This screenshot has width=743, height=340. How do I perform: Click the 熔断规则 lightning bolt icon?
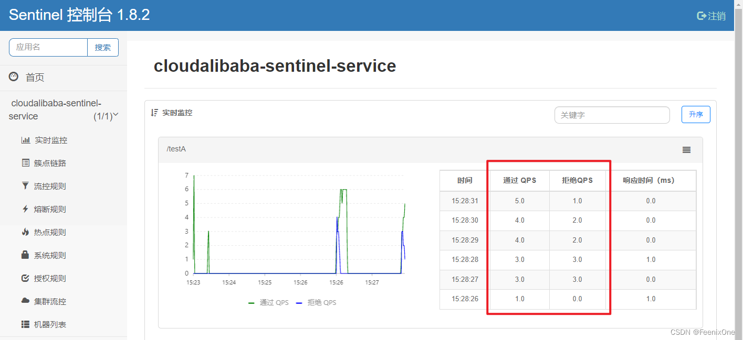tap(25, 209)
